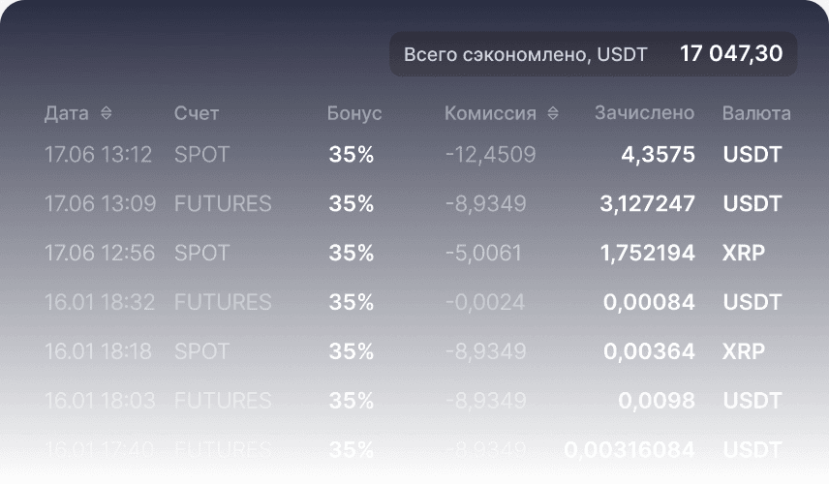The image size is (829, 484).
Task: Open the 16.01 18:32 FUTURES row
Action: coord(414,302)
